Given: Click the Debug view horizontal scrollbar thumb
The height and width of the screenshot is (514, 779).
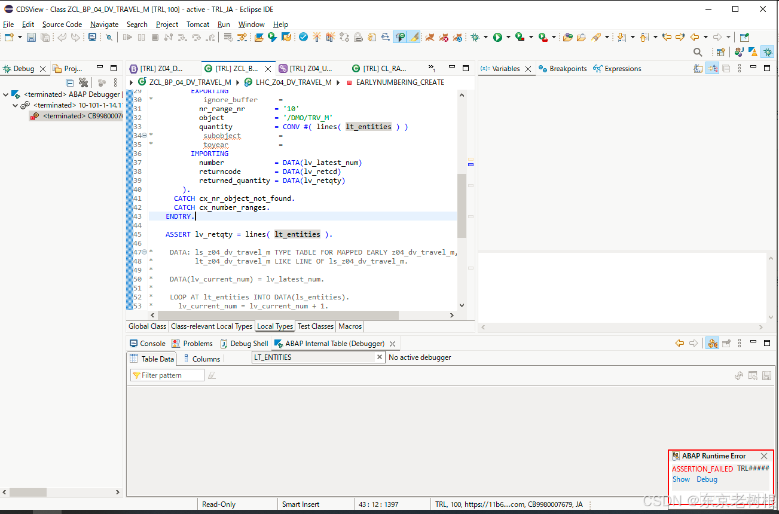Looking at the screenshot, I should [28, 492].
